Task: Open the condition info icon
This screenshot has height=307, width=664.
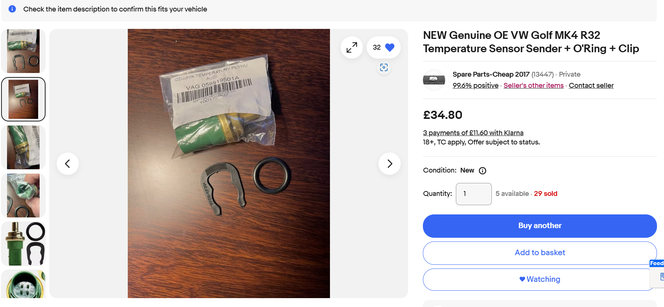Action: pos(483,171)
